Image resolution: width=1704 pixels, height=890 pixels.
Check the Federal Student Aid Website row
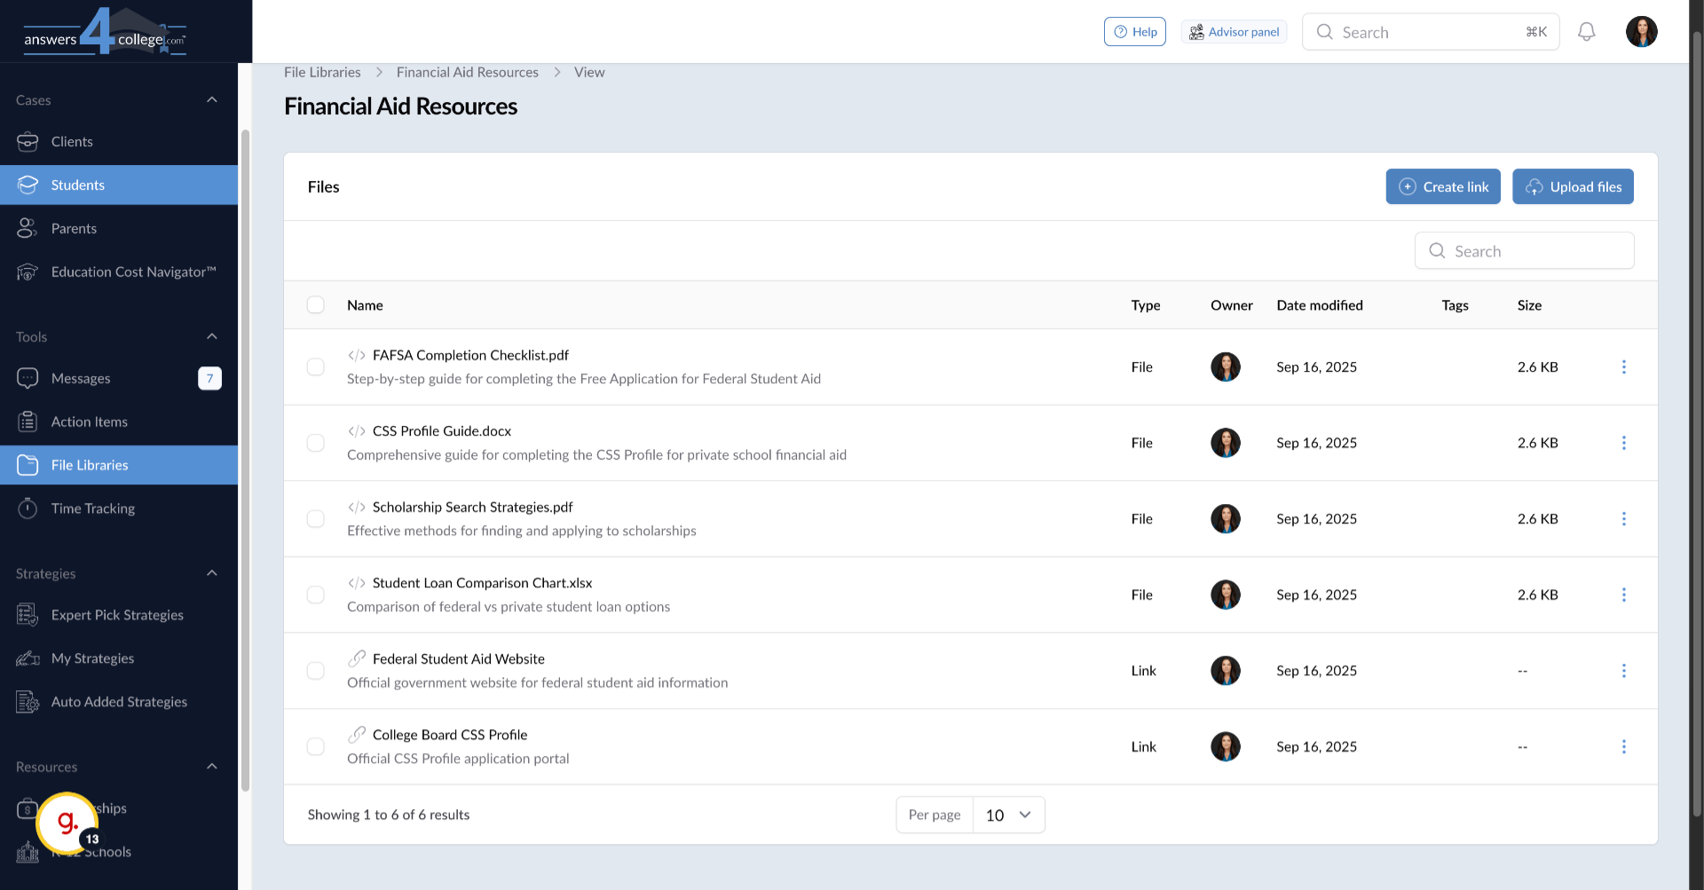point(315,671)
